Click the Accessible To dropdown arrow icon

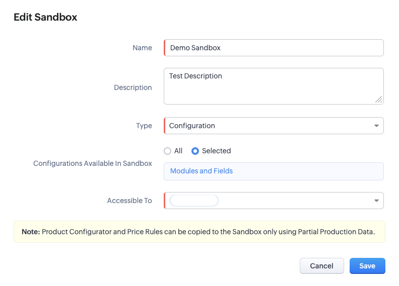tap(376, 201)
